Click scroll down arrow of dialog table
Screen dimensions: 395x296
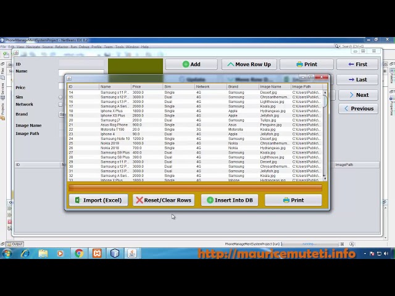[325, 178]
